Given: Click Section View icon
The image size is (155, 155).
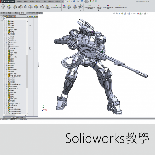Looking at the screenshot, I should (122, 14).
